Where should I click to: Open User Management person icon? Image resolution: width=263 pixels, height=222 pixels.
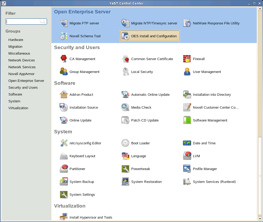(x=187, y=72)
